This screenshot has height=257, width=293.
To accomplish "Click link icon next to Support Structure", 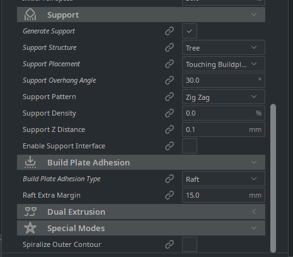I will [x=169, y=47].
